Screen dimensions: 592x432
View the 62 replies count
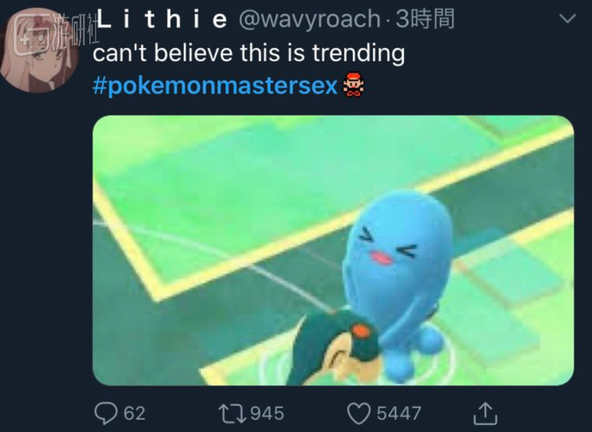pyautogui.click(x=134, y=413)
